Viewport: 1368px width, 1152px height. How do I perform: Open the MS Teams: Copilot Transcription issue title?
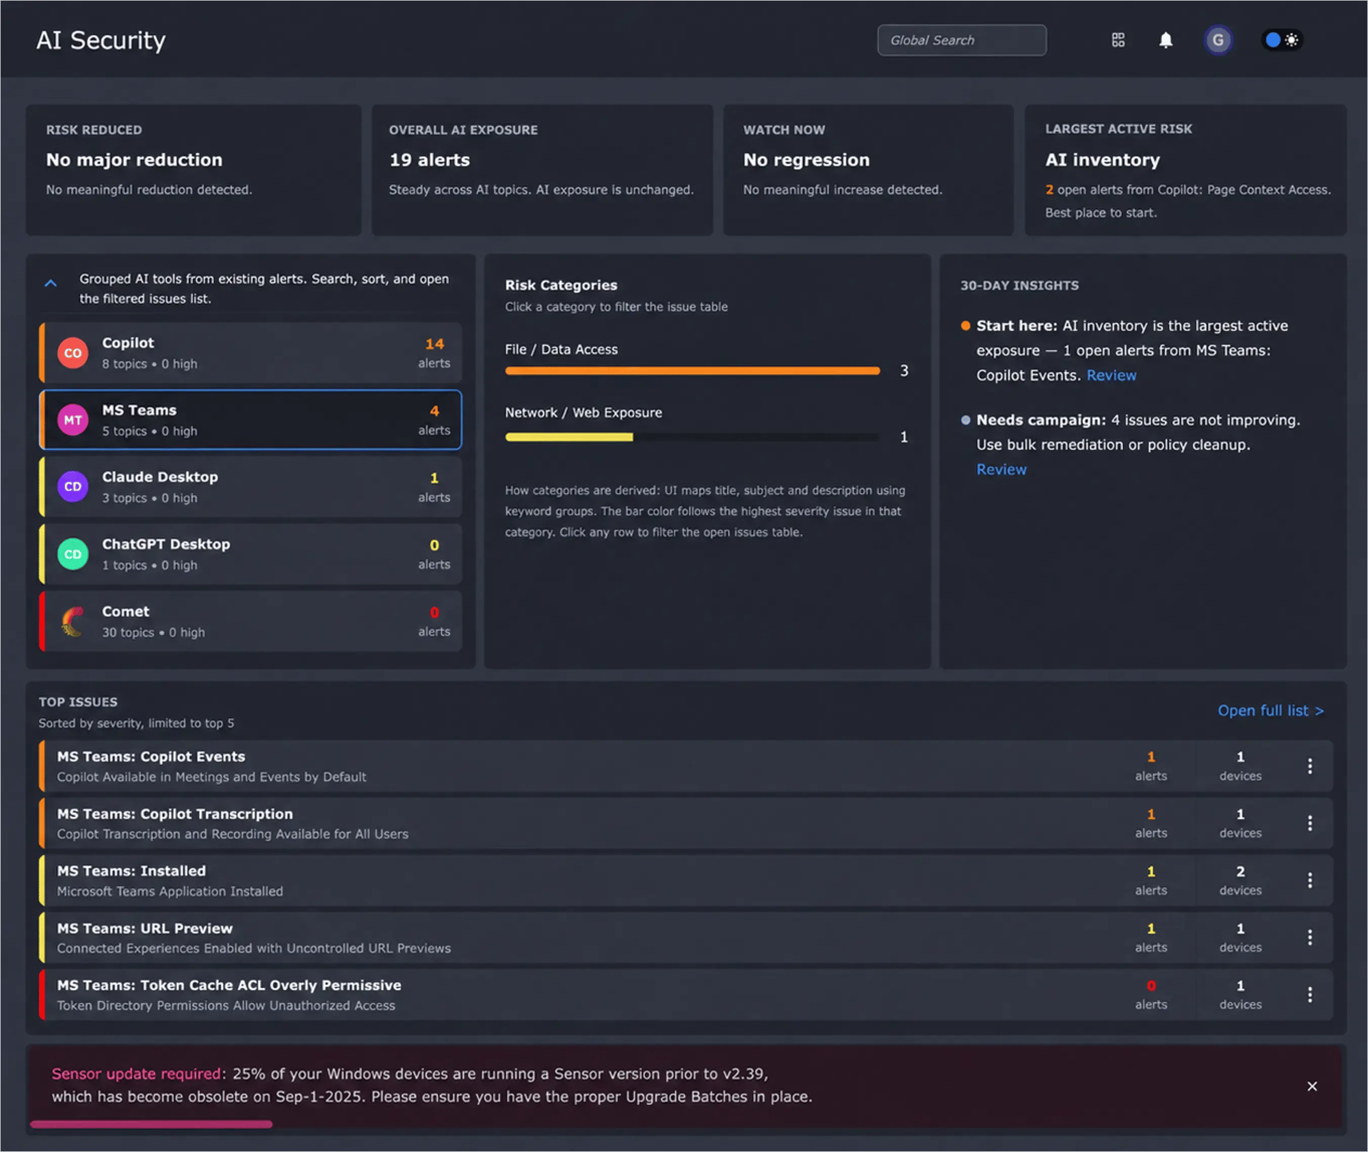click(175, 814)
